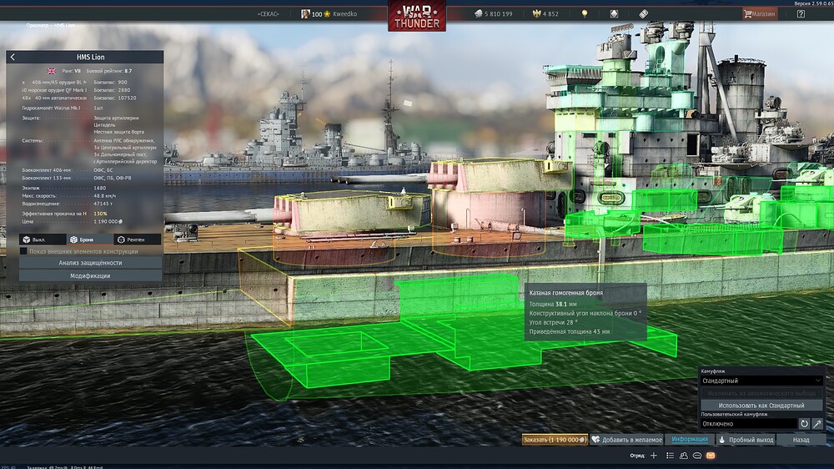The width and height of the screenshot is (834, 469).
Task: Click the squadron tag ‹СЕКАС›
Action: pos(268,14)
